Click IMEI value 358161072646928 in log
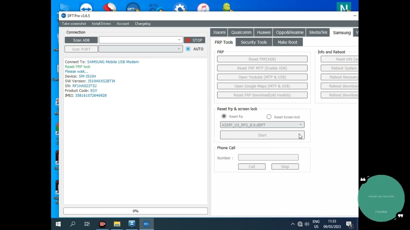This screenshot has width=410, height=230. tap(91, 95)
